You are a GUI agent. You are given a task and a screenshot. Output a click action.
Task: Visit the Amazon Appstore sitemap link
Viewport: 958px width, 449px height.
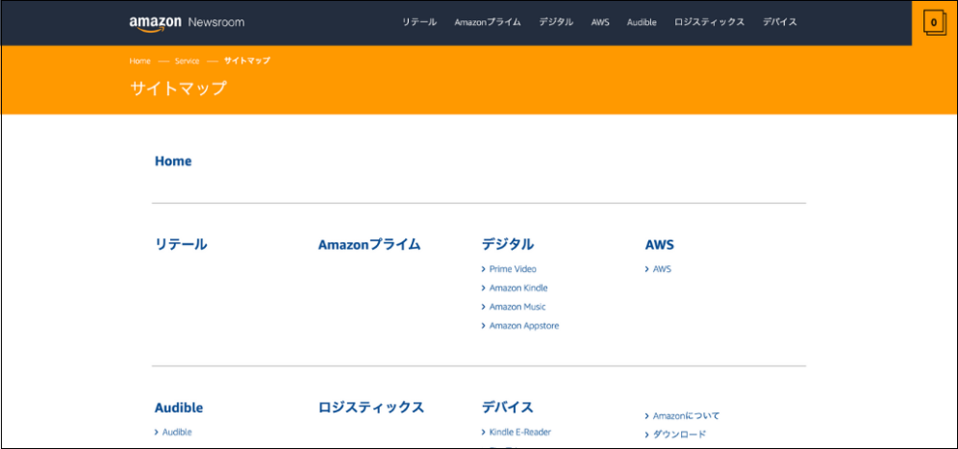(x=523, y=326)
